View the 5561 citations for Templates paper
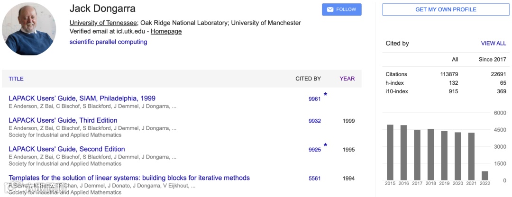 click(x=315, y=179)
